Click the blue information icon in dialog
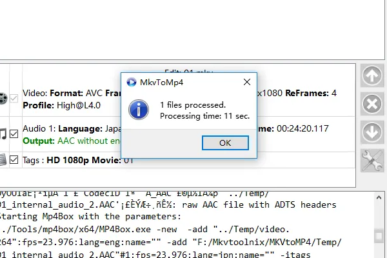Screen dimensions: 387x258 click(139, 110)
